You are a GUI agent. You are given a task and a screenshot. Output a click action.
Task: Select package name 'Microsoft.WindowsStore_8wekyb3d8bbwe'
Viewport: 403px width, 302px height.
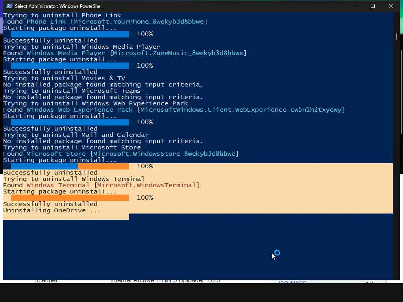coord(165,154)
